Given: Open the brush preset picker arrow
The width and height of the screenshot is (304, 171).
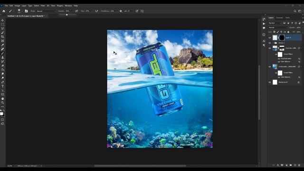Looking at the screenshot, I should (22, 11).
